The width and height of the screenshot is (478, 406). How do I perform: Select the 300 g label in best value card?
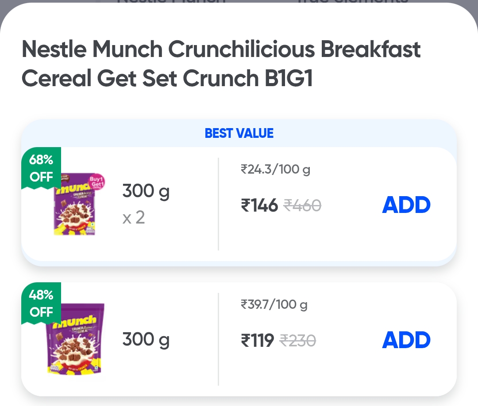[x=146, y=192]
